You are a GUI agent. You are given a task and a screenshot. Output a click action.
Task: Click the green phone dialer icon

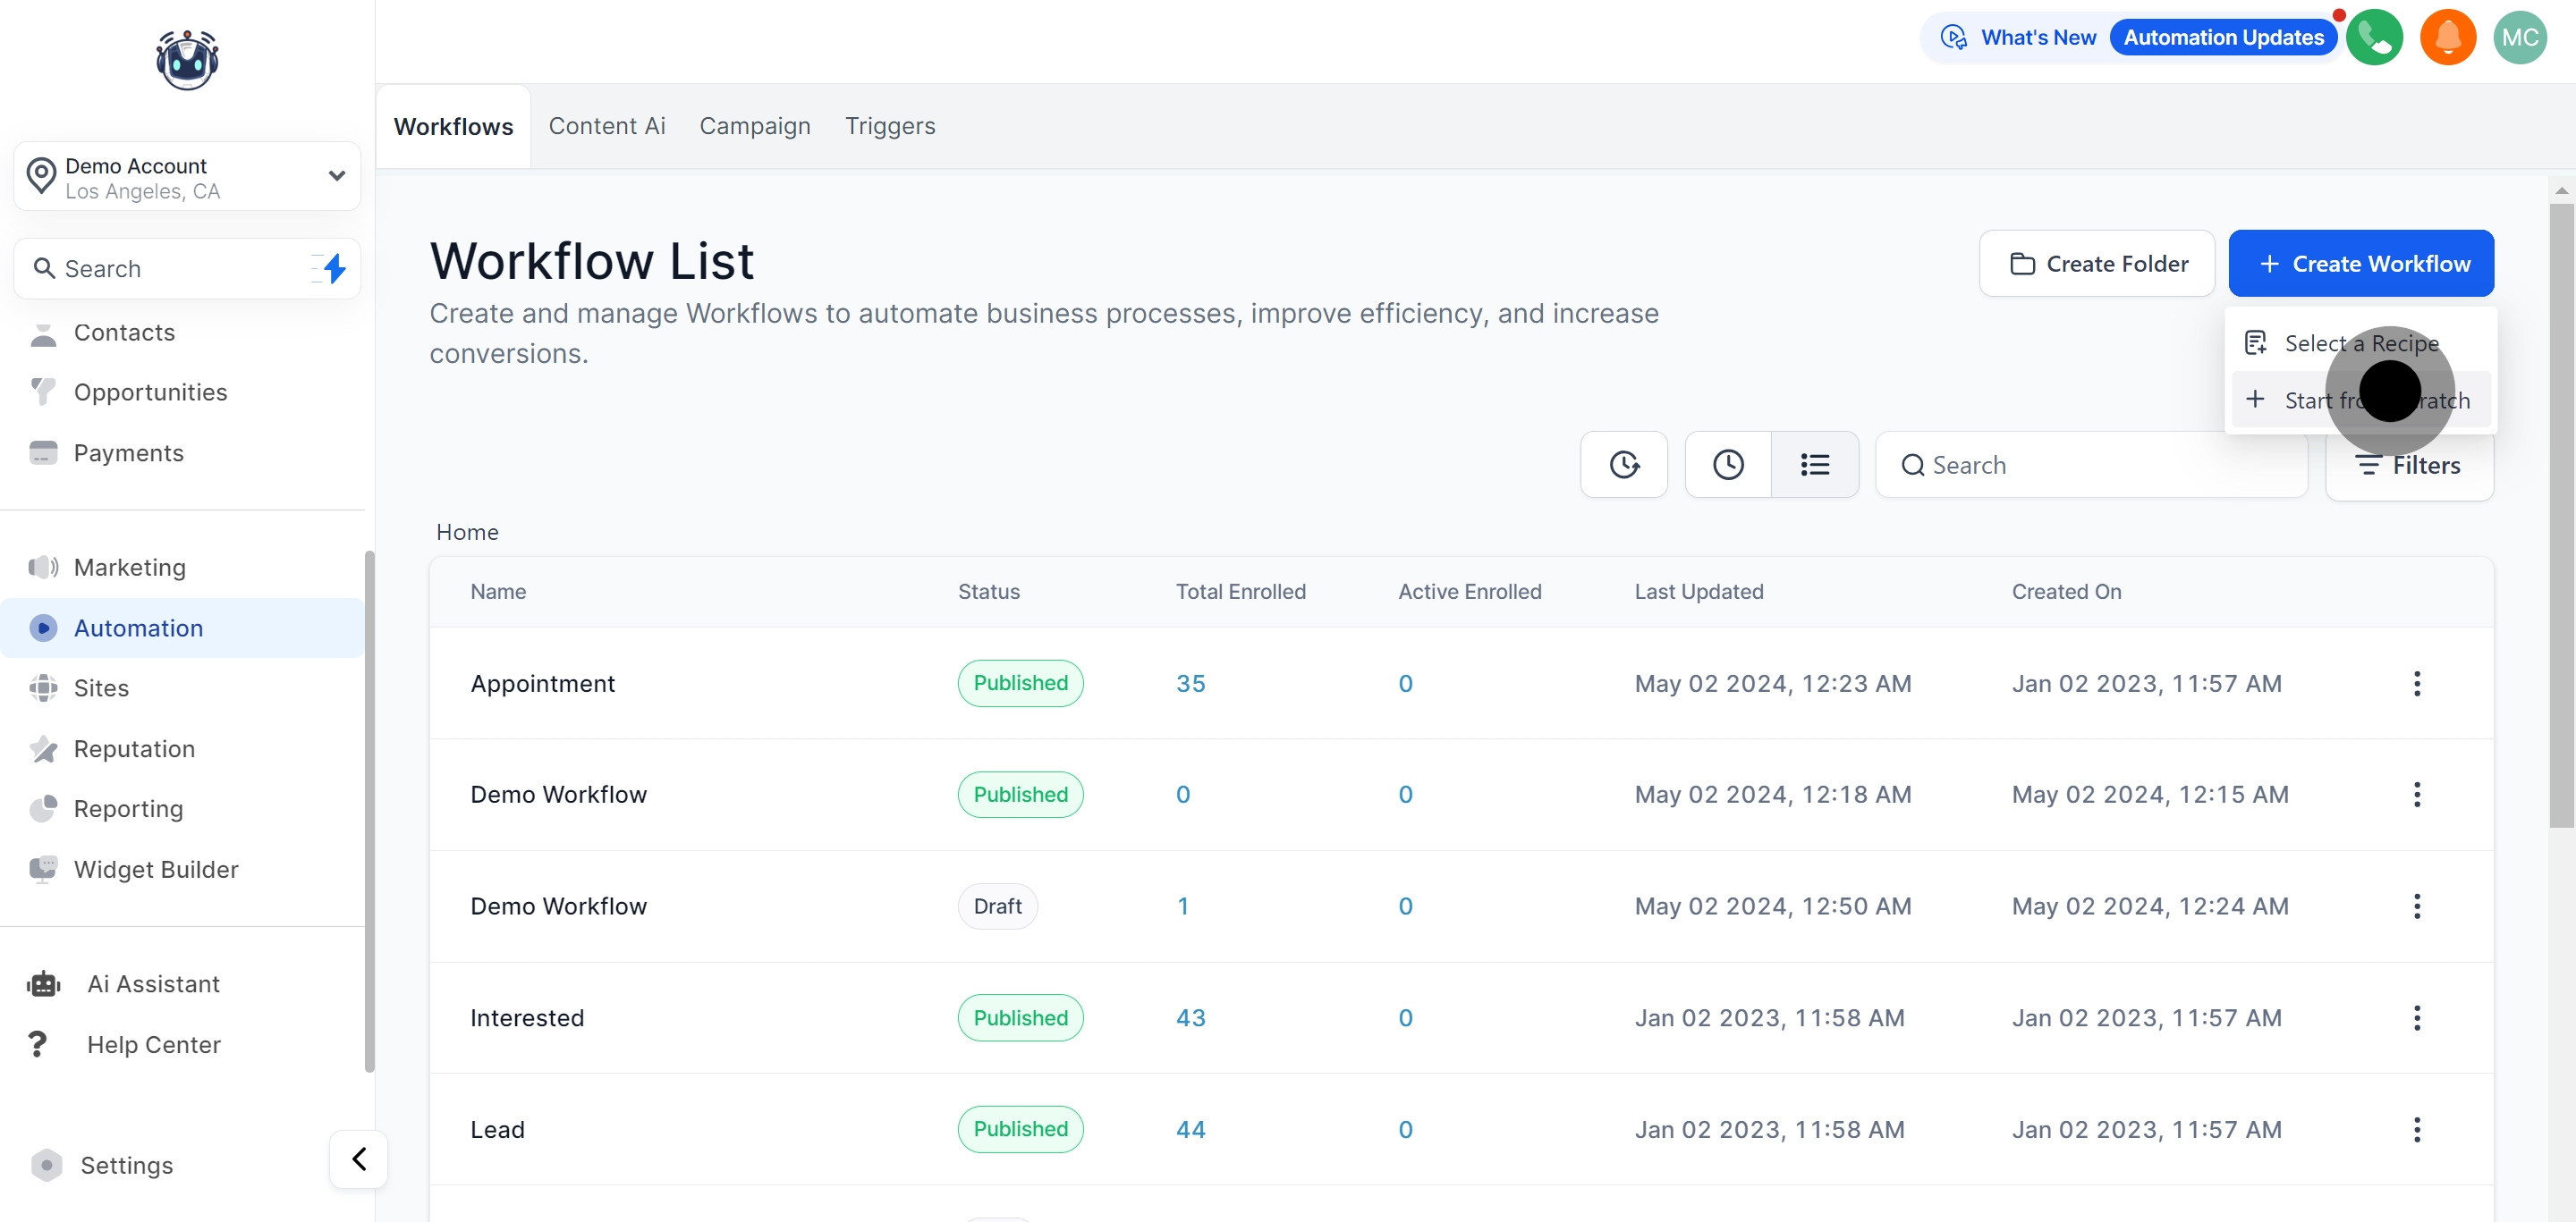tap(2374, 38)
